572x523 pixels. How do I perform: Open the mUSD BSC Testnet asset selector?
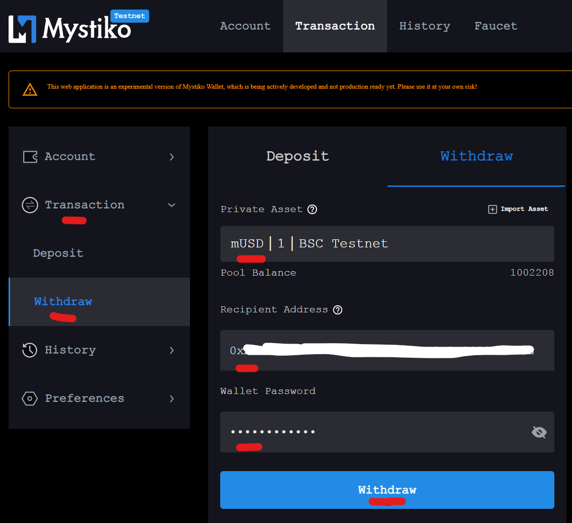(x=387, y=244)
